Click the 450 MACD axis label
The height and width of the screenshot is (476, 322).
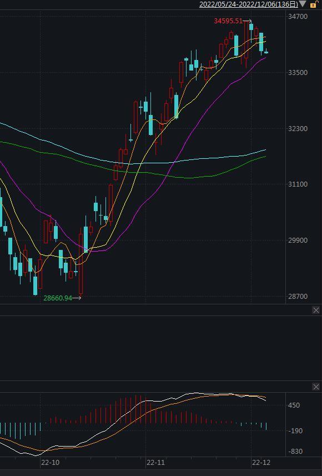(x=294, y=405)
